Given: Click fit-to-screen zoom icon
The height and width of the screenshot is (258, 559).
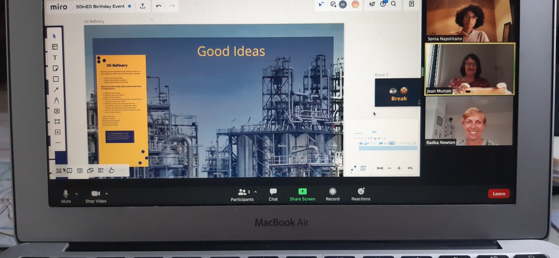Looking at the screenshot, I should [380, 168].
